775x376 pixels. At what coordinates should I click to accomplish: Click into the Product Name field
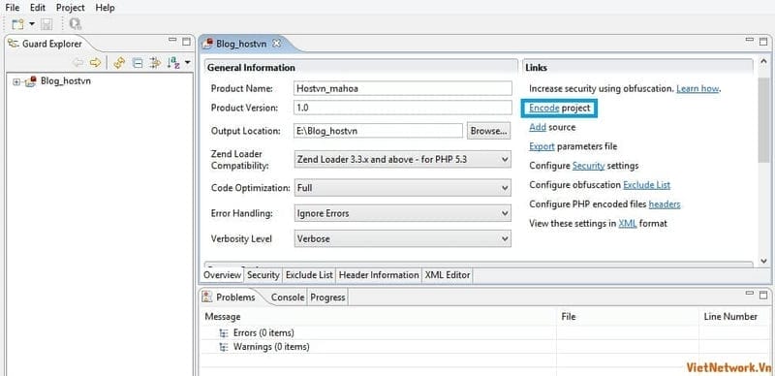403,88
